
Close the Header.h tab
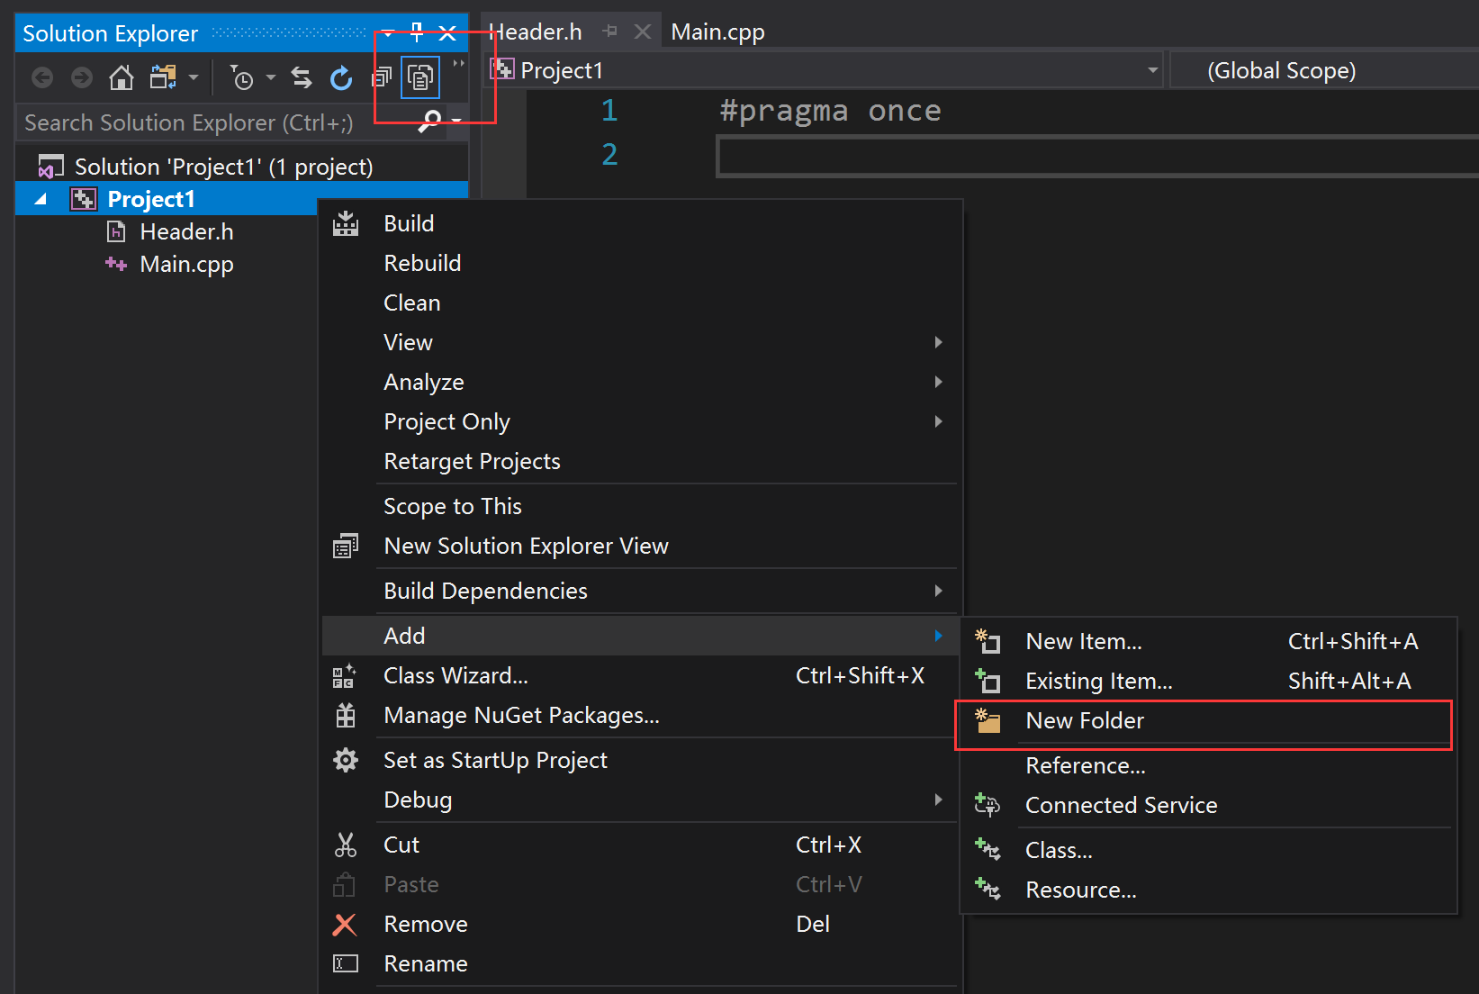click(x=642, y=32)
